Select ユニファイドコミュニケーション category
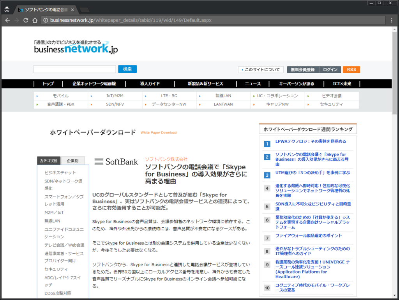 pos(64,233)
